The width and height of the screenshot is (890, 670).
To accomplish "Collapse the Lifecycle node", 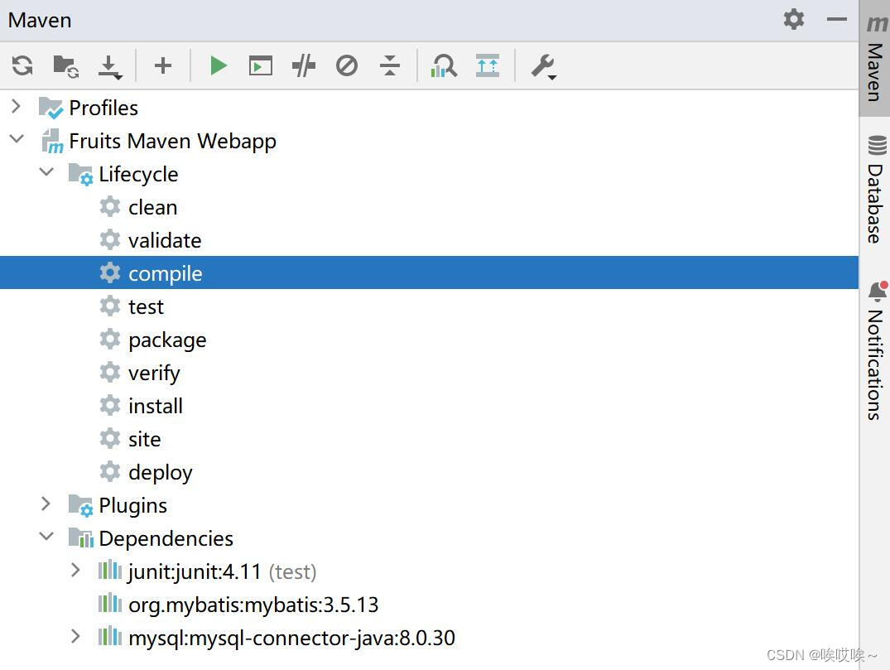I will coord(46,171).
